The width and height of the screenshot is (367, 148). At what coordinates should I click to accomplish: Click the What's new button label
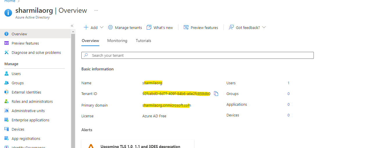click(x=163, y=28)
